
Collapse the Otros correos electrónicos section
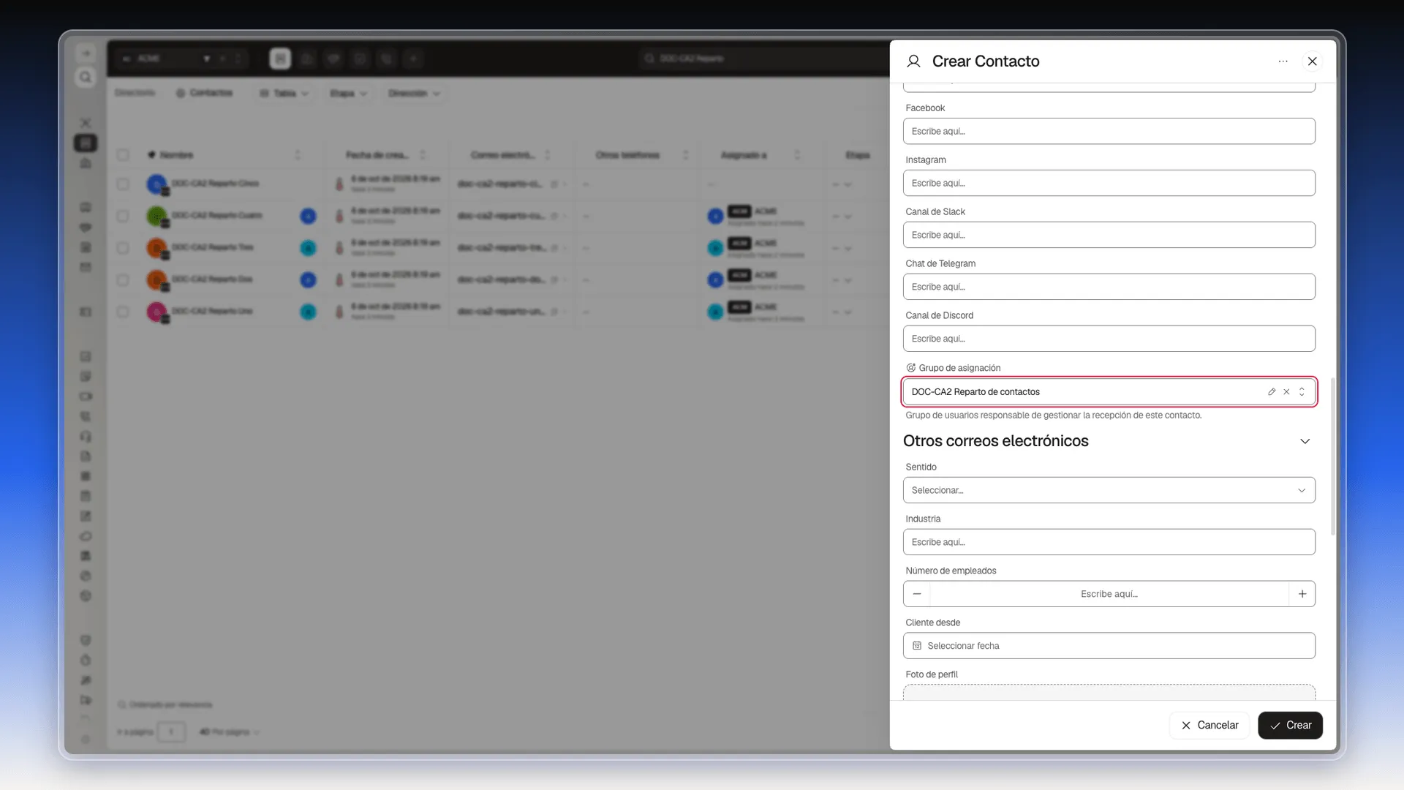(x=1305, y=441)
